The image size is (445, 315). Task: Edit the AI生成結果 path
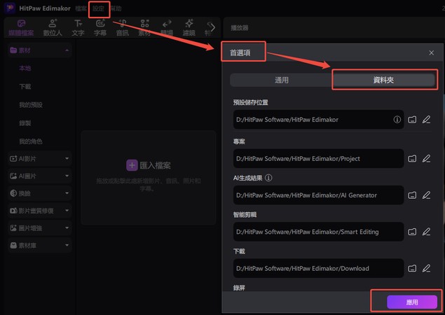pos(426,195)
